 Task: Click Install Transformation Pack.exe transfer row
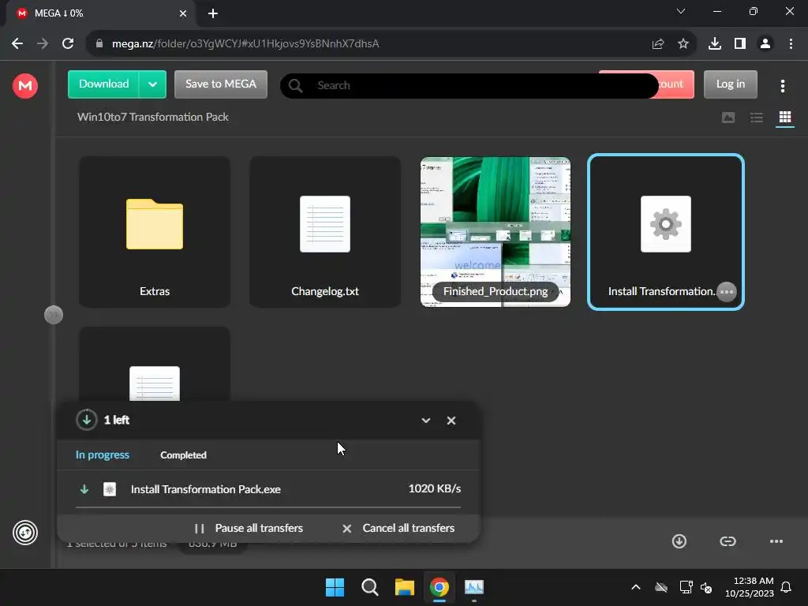[268, 489]
